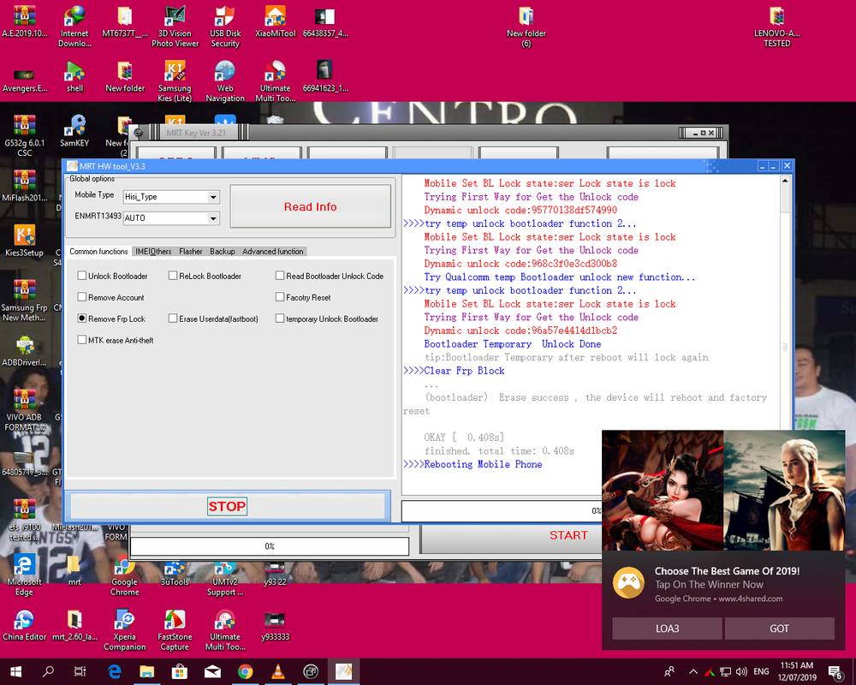Open the XiaoMiTool desktop shortcut
The image size is (856, 685).
[275, 22]
